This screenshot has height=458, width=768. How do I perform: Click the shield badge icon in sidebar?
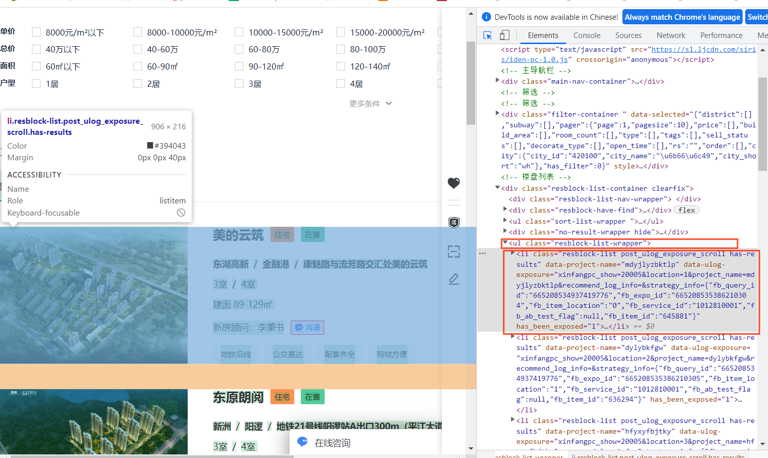(453, 222)
